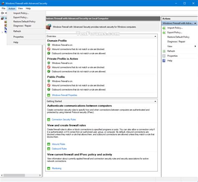The height and width of the screenshot is (182, 198).
Task: Click Export Policy... in Actions pane
Action: click(x=175, y=33)
